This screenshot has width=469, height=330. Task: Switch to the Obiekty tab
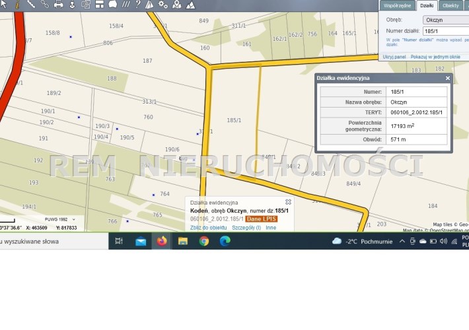(x=451, y=5)
